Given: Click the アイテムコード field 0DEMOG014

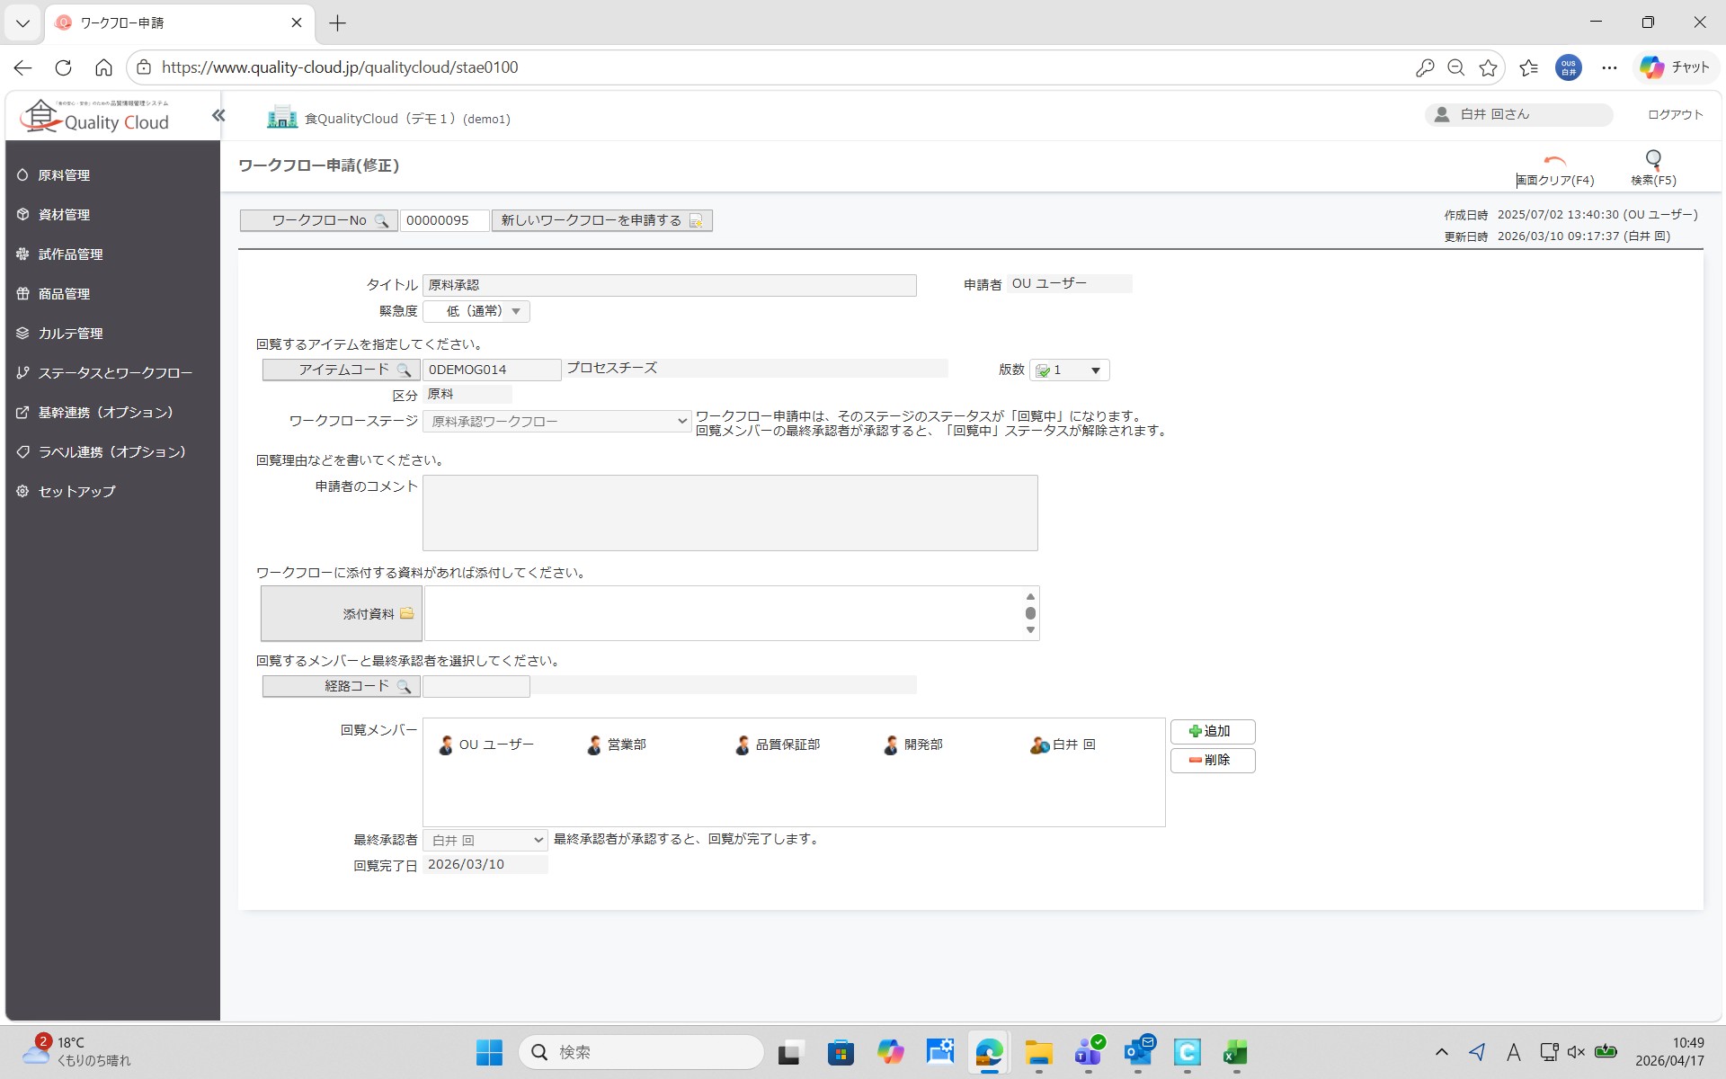Looking at the screenshot, I should (x=492, y=370).
